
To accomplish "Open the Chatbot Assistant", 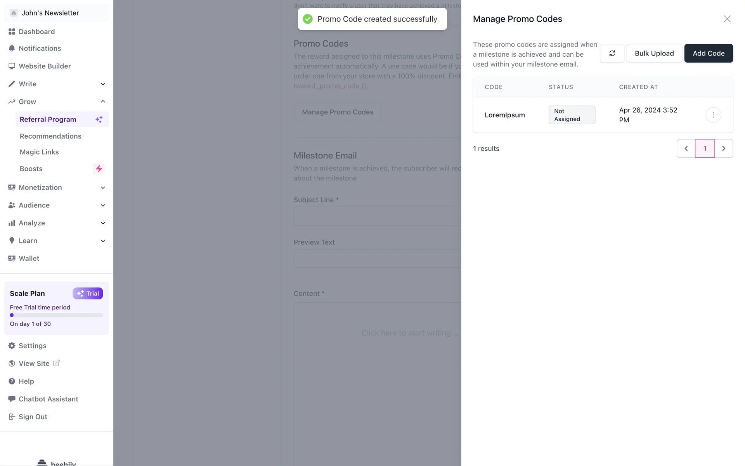I will coord(48,399).
